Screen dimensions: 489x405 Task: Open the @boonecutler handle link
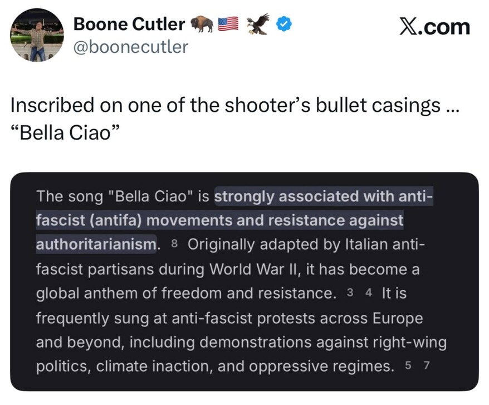tap(131, 47)
